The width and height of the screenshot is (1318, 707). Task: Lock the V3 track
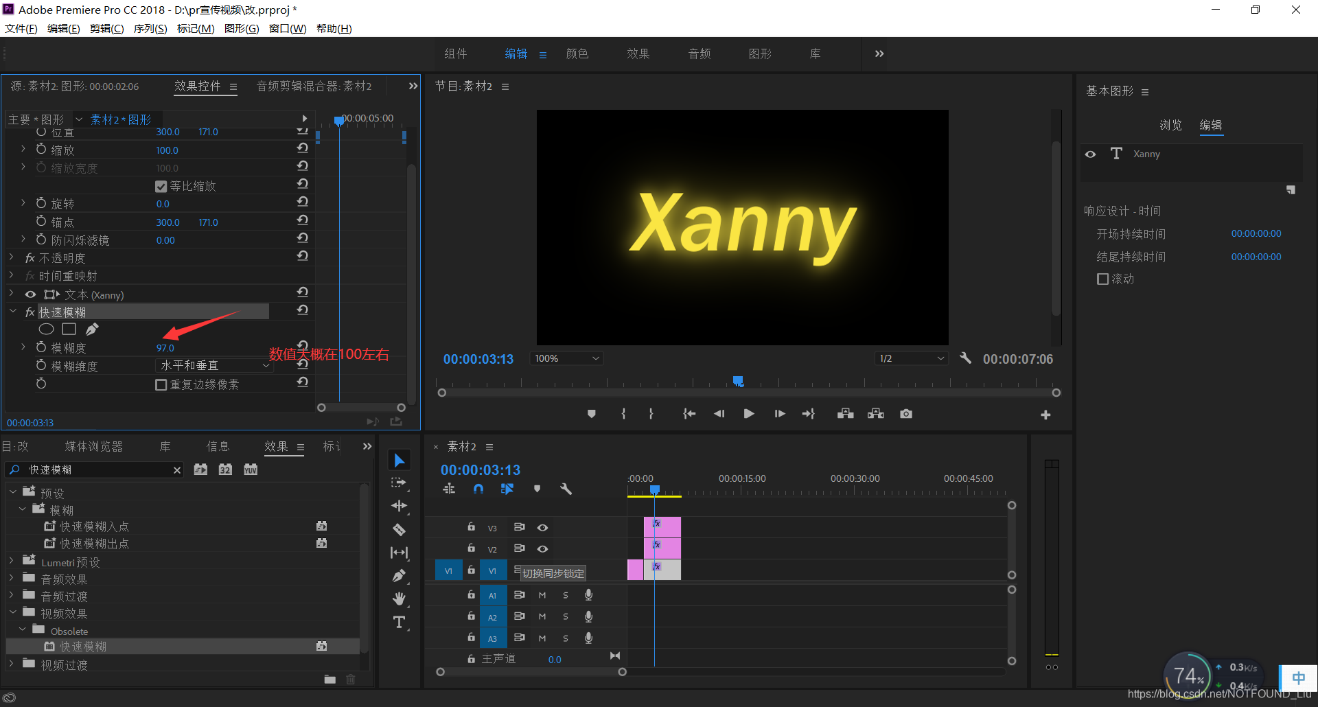pos(471,526)
